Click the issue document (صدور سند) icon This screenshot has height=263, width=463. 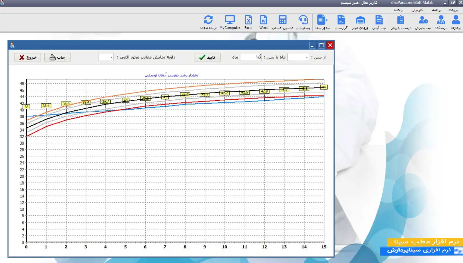pyautogui.click(x=322, y=22)
